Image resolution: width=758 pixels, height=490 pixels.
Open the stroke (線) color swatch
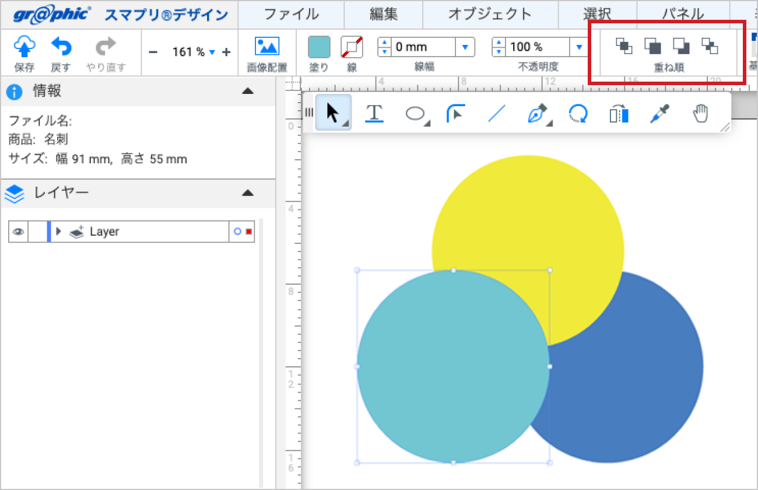click(352, 47)
